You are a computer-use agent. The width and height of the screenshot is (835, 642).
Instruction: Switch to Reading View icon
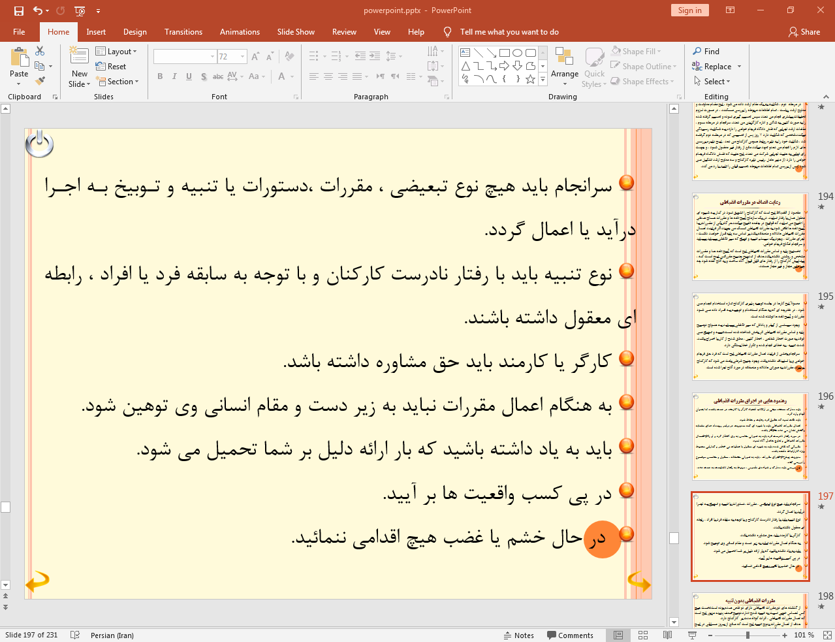pos(667,635)
